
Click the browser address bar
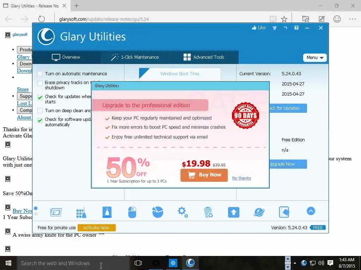(x=161, y=19)
